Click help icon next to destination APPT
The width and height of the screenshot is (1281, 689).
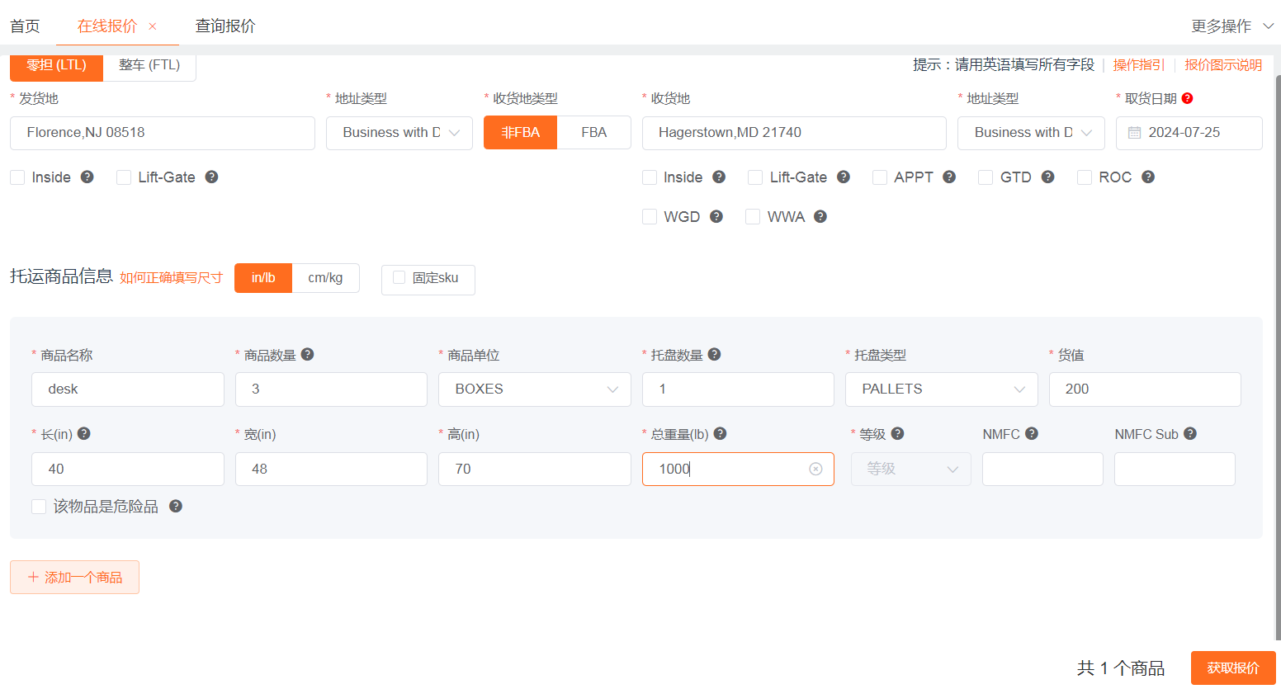(x=949, y=177)
